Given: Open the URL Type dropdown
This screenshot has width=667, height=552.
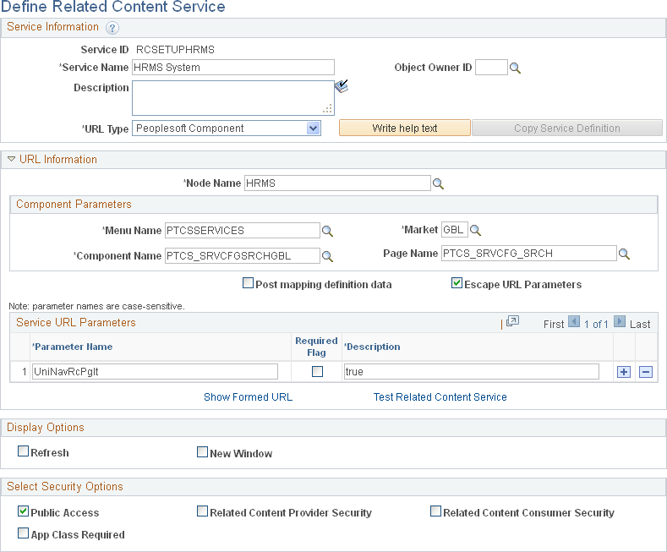Looking at the screenshot, I should click(x=313, y=128).
